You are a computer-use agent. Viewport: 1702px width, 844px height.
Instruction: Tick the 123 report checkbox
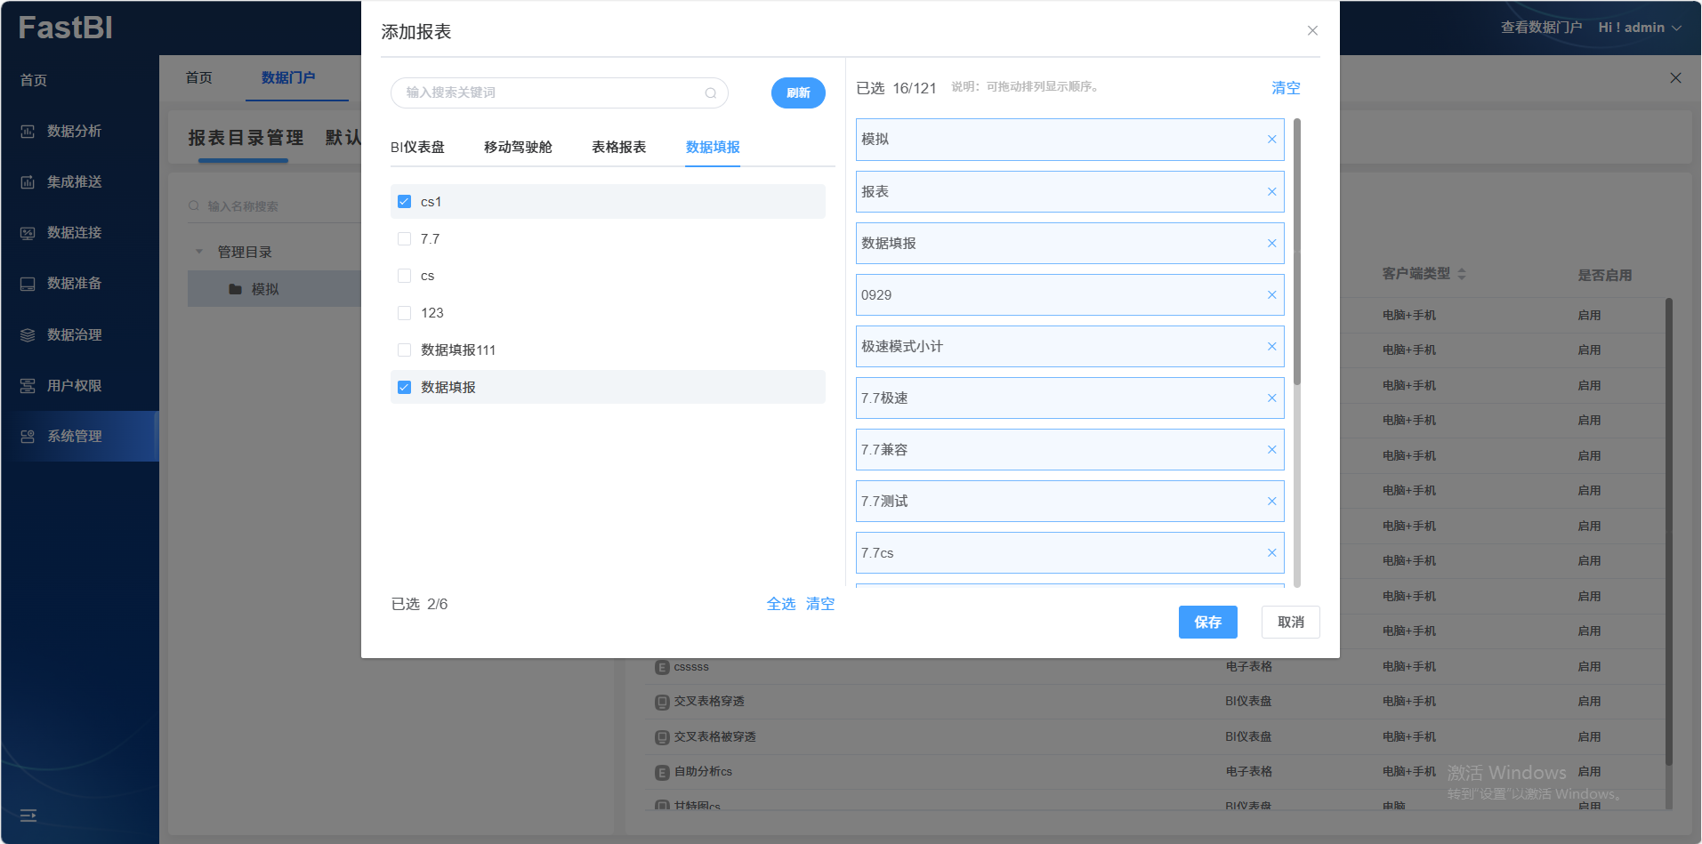404,313
